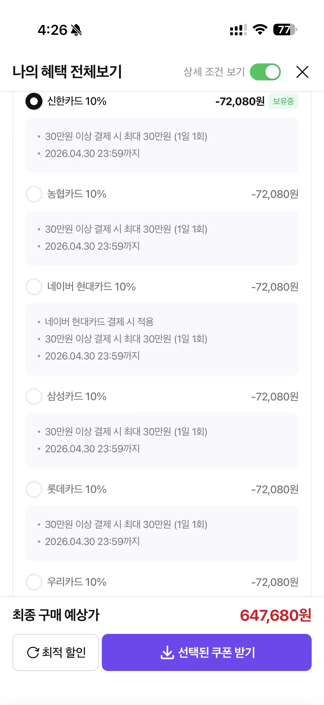Tap the battery indicator icon
324x705 pixels.
pyautogui.click(x=285, y=30)
